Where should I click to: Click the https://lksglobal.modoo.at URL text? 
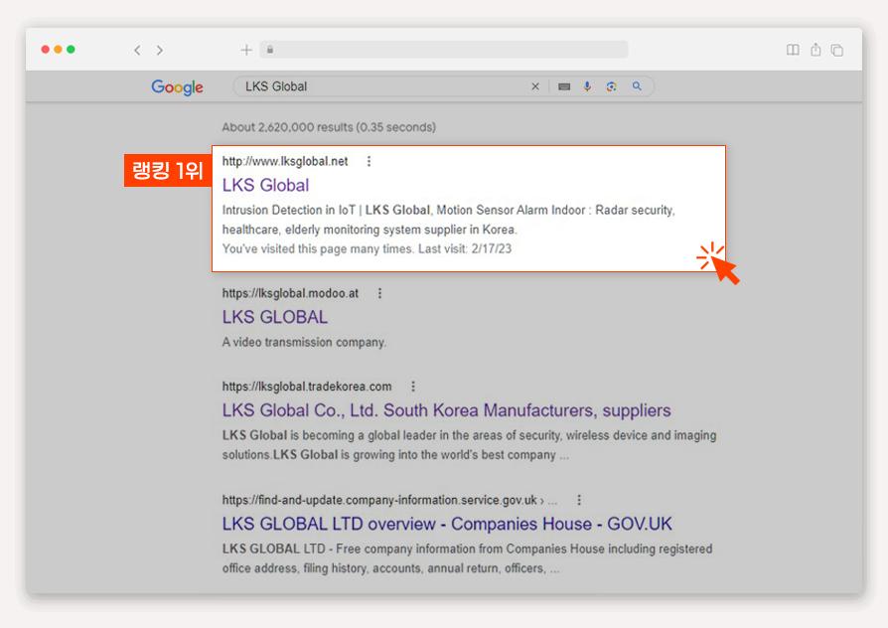[x=290, y=293]
